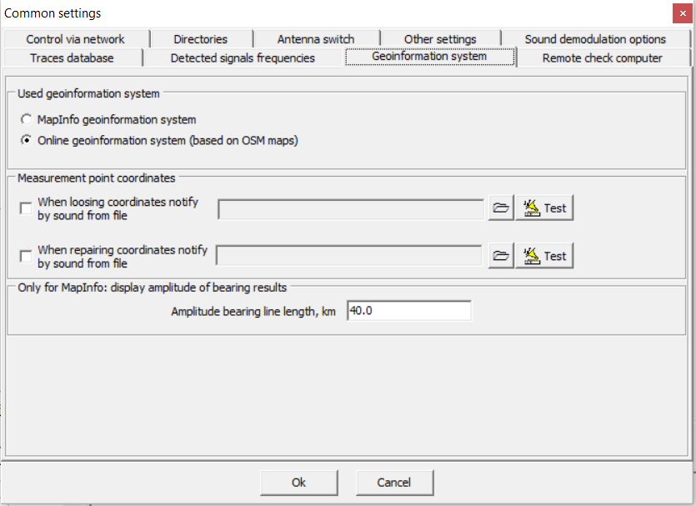Go to Antenna switch tab
Viewport: 696px width, 506px height.
316,39
